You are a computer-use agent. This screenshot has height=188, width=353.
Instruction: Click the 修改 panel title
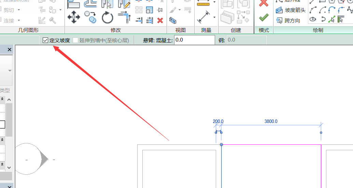click(x=116, y=30)
